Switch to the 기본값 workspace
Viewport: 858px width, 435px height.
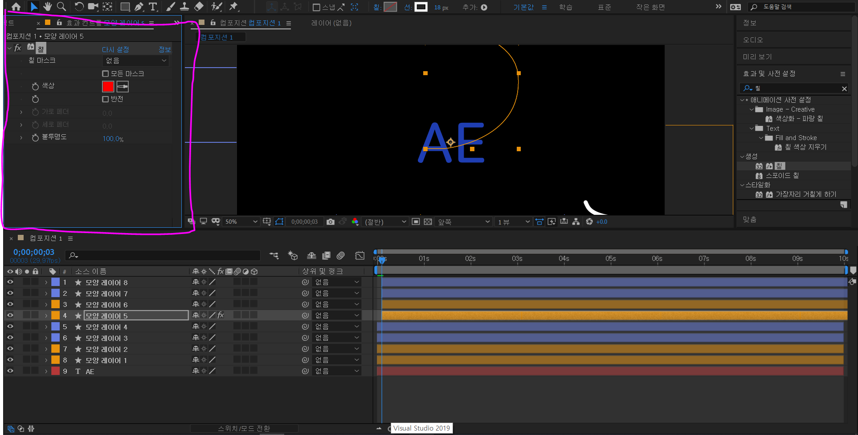pyautogui.click(x=523, y=7)
